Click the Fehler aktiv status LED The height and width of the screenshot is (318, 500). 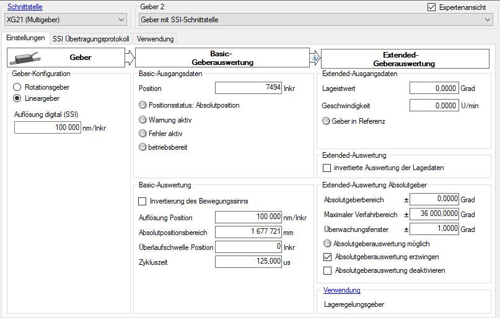pos(143,133)
